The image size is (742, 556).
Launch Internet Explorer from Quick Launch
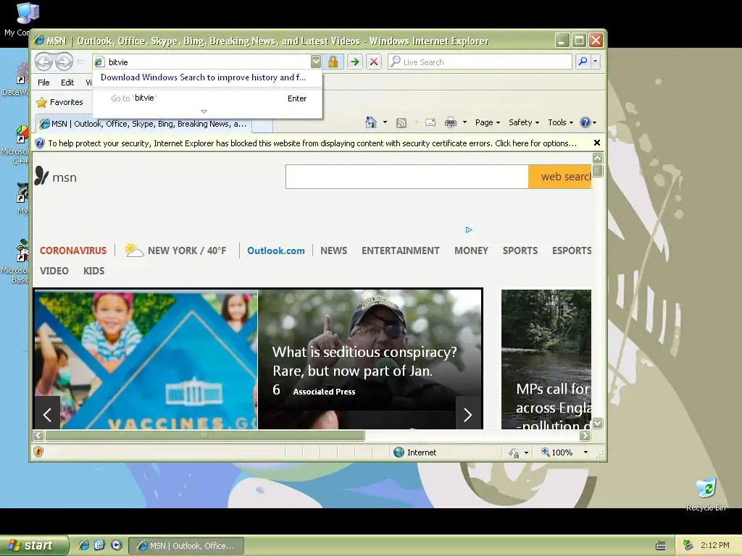[84, 545]
